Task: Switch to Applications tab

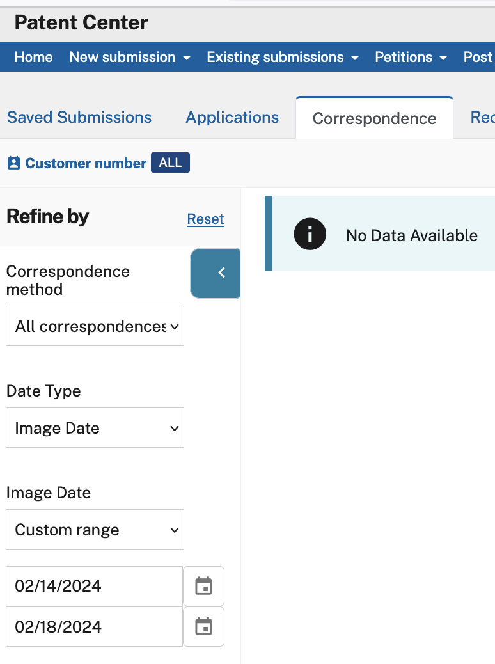Action: (x=232, y=117)
